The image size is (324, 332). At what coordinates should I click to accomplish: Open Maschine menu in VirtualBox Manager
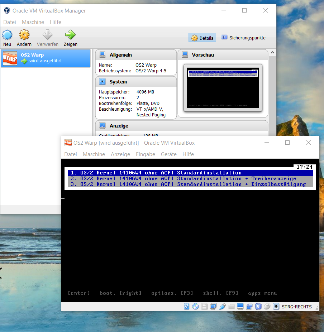coord(33,22)
